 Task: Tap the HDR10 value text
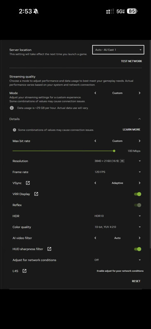(x=99, y=216)
